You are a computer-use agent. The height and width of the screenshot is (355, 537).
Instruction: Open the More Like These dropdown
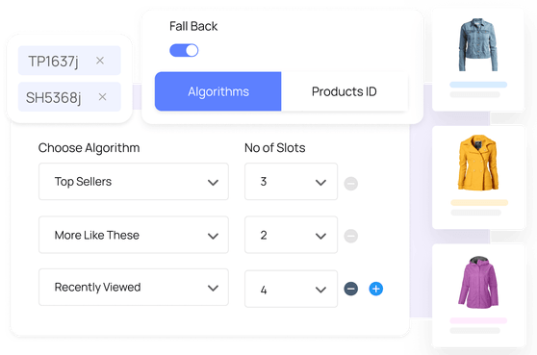[x=134, y=235]
